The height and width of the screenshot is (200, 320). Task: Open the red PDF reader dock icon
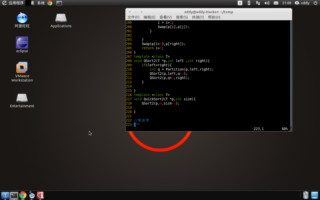click(x=40, y=195)
